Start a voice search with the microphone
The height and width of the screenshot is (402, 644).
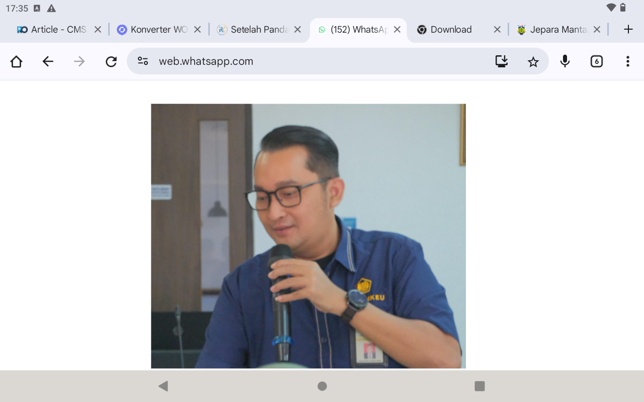click(x=565, y=61)
